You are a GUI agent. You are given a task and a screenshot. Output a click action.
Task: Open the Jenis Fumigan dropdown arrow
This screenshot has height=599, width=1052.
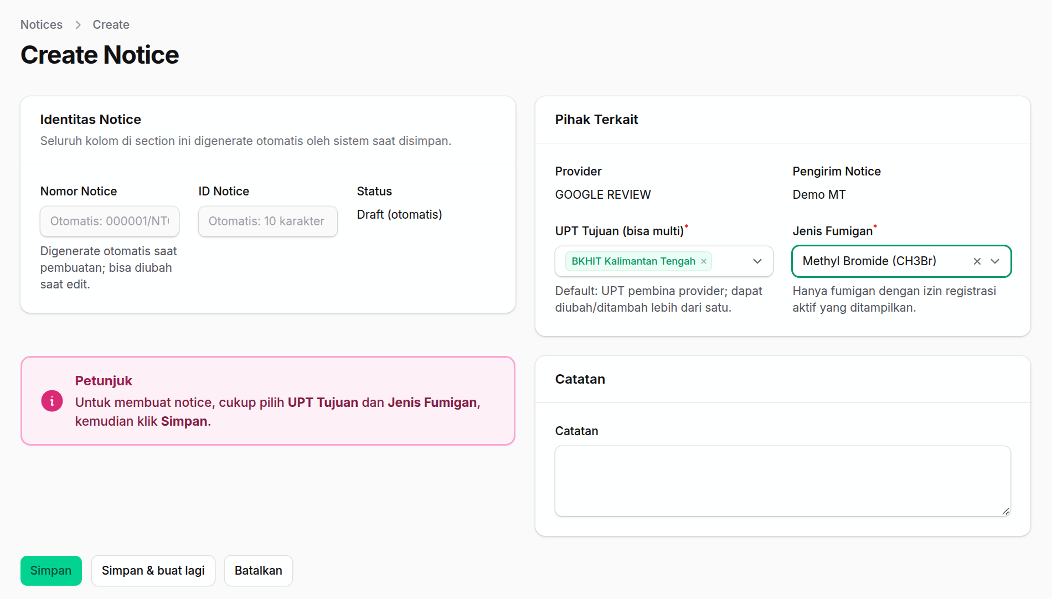[995, 261]
